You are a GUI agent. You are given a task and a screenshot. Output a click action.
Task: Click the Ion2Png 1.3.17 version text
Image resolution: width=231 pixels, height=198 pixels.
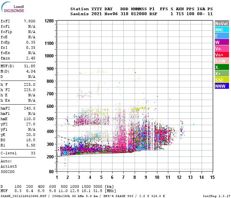[216, 196]
